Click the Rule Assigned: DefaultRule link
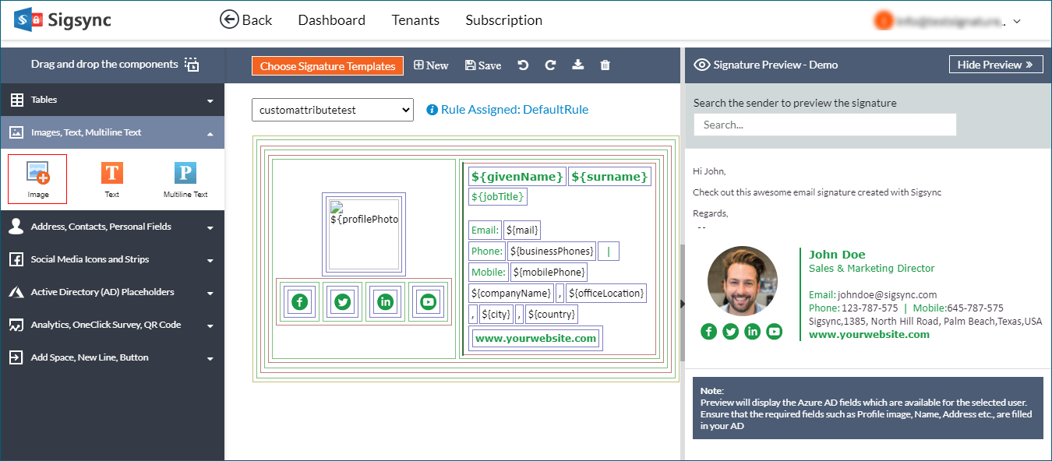Screen dimensions: 1052x461 [x=514, y=110]
